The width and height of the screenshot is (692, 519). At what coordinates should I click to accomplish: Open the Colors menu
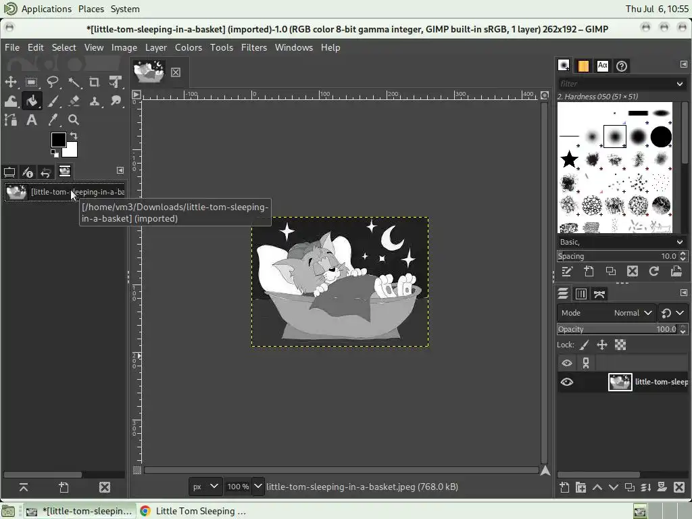(x=189, y=47)
